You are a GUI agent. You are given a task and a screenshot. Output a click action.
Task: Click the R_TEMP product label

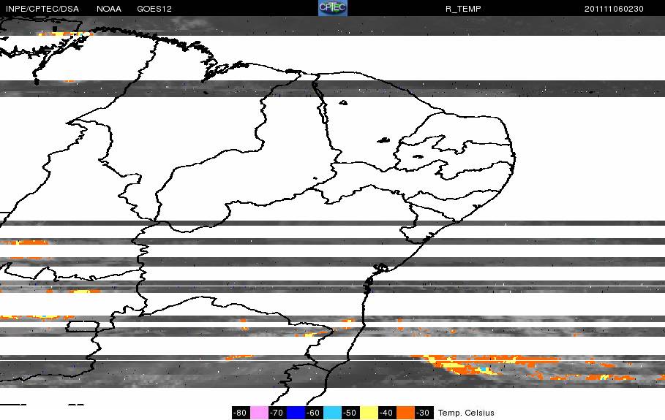pyautogui.click(x=463, y=9)
